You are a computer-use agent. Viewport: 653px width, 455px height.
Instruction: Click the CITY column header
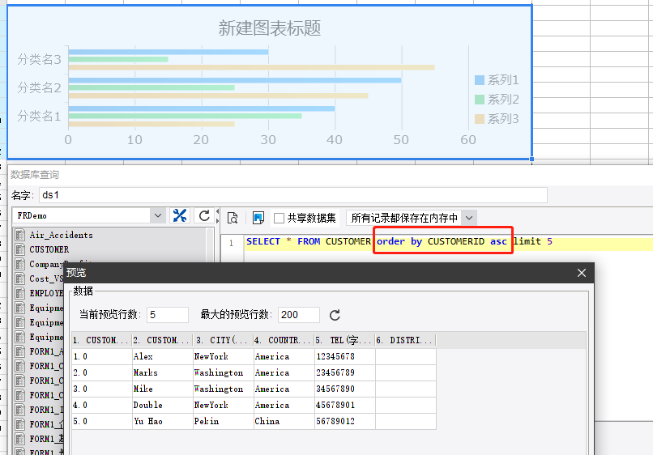click(223, 340)
